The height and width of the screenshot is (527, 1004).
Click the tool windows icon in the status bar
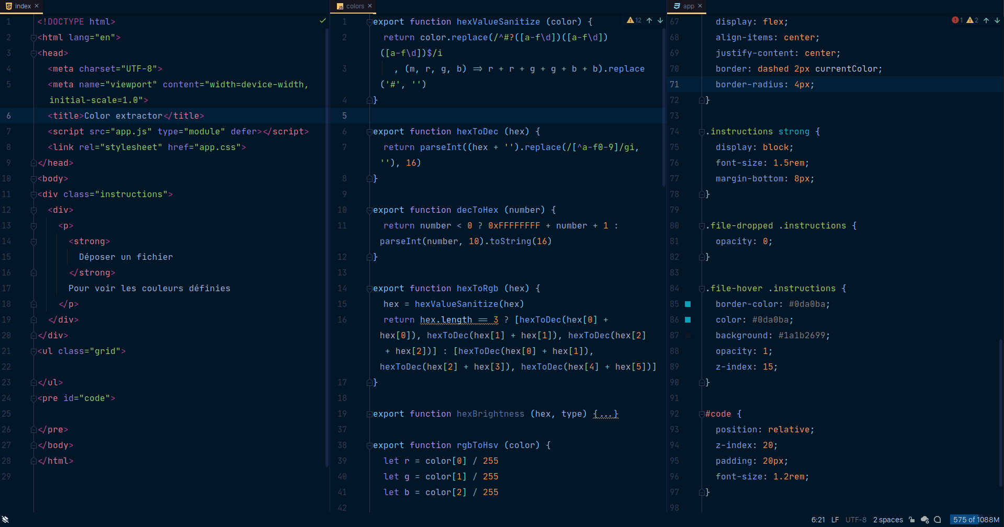click(5, 520)
